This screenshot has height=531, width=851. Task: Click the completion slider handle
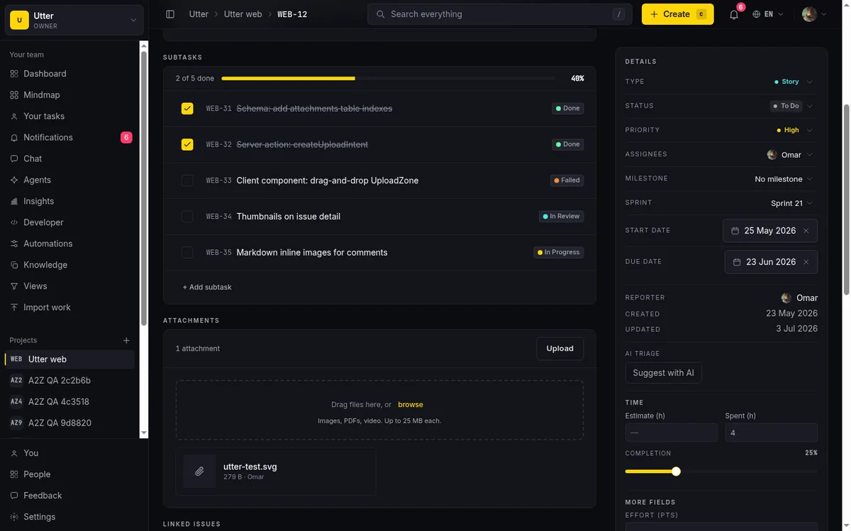676,472
